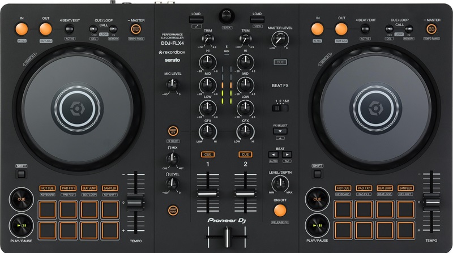Viewport: 453px width, 253px height.
Task: Hit the right deck orange IN button
Action: pos(318,29)
